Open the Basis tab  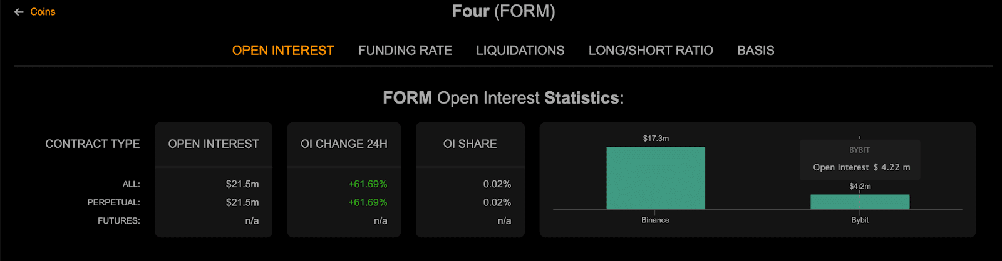pos(755,51)
